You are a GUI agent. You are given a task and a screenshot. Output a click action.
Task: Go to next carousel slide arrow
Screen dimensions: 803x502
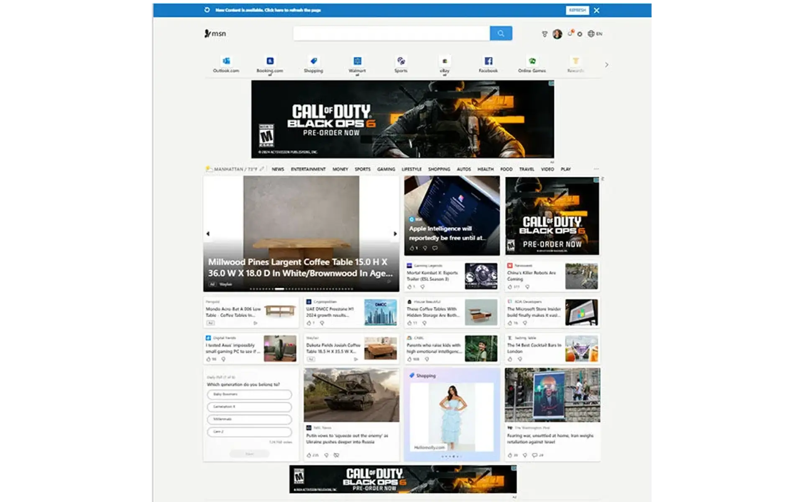pos(395,234)
